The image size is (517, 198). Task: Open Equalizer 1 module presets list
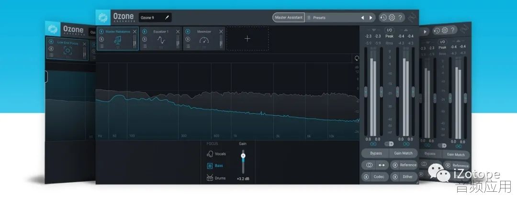(x=145, y=46)
